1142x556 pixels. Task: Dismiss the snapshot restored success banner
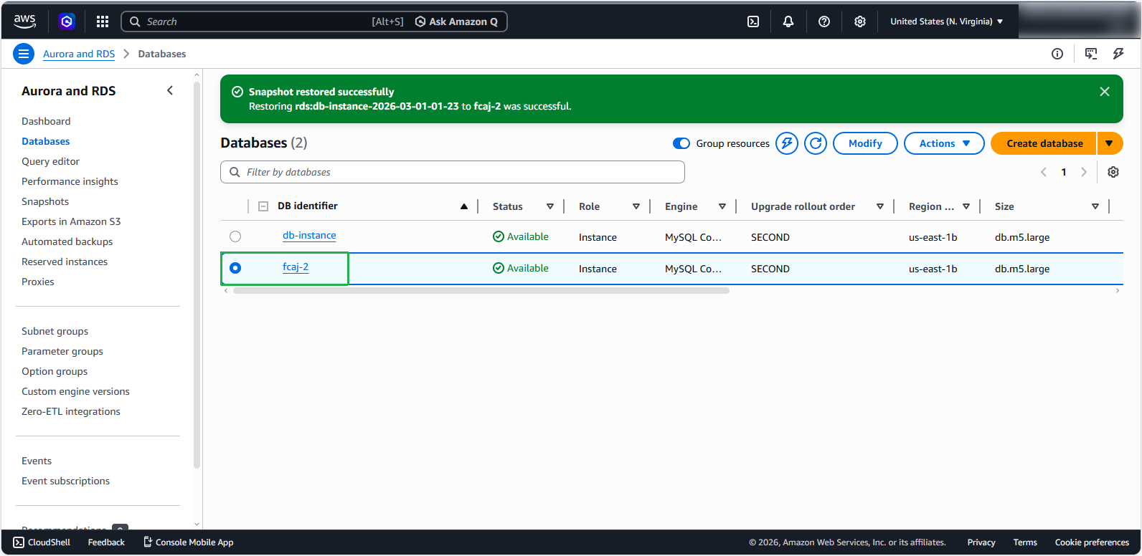coord(1105,92)
